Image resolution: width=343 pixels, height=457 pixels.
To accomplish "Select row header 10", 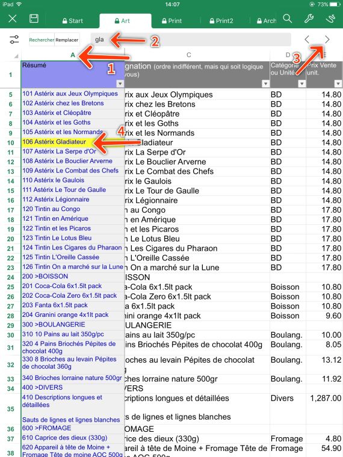I will [x=10, y=143].
